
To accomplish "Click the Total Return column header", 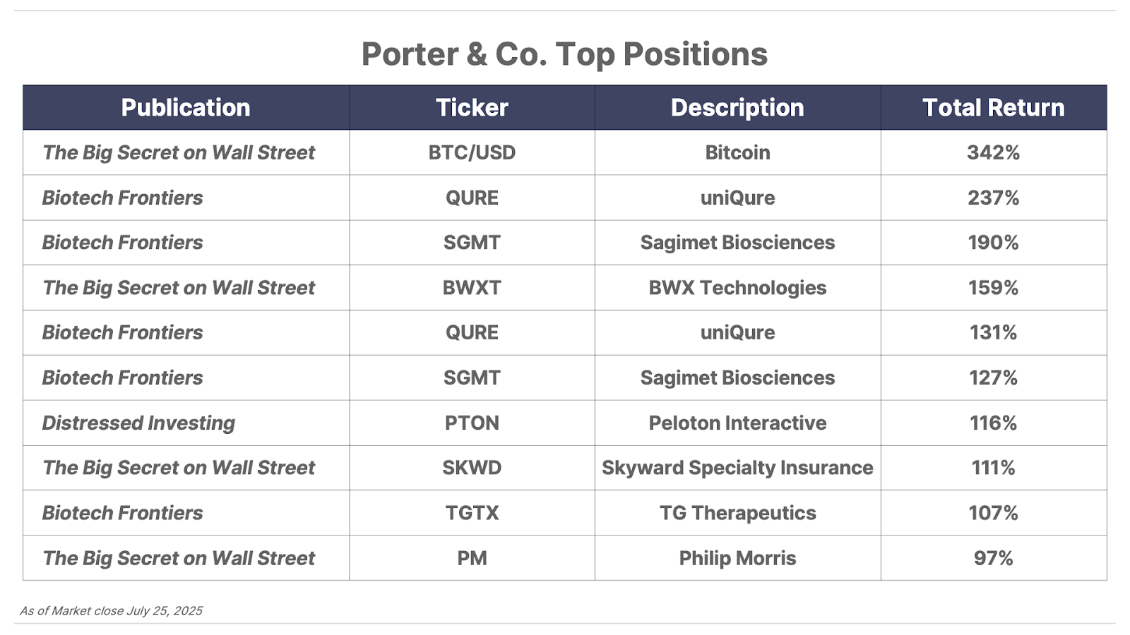I will coord(994,107).
